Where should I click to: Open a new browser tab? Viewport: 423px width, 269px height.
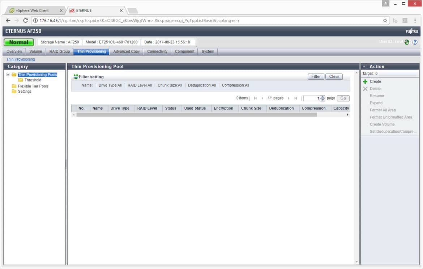133,11
